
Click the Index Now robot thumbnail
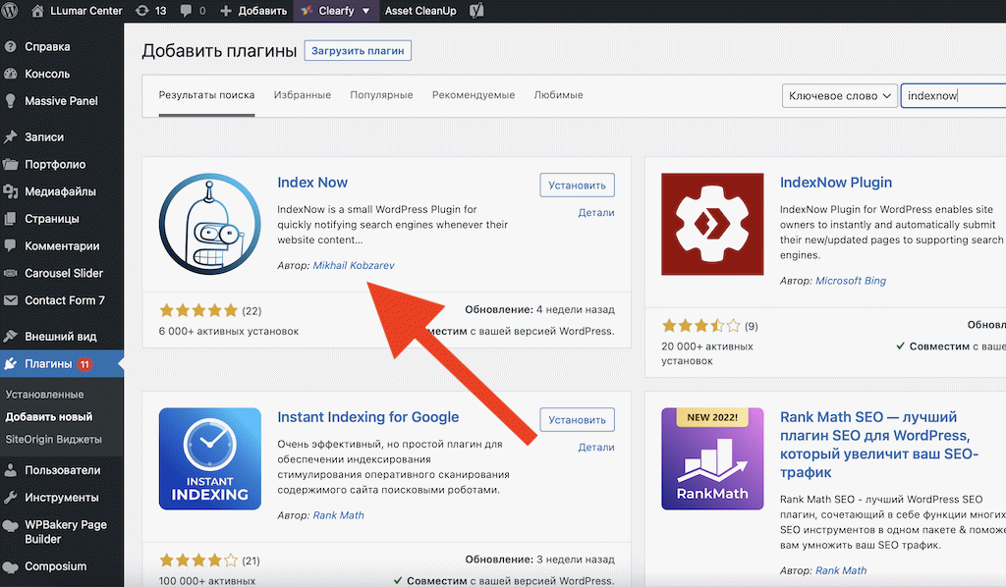point(210,224)
